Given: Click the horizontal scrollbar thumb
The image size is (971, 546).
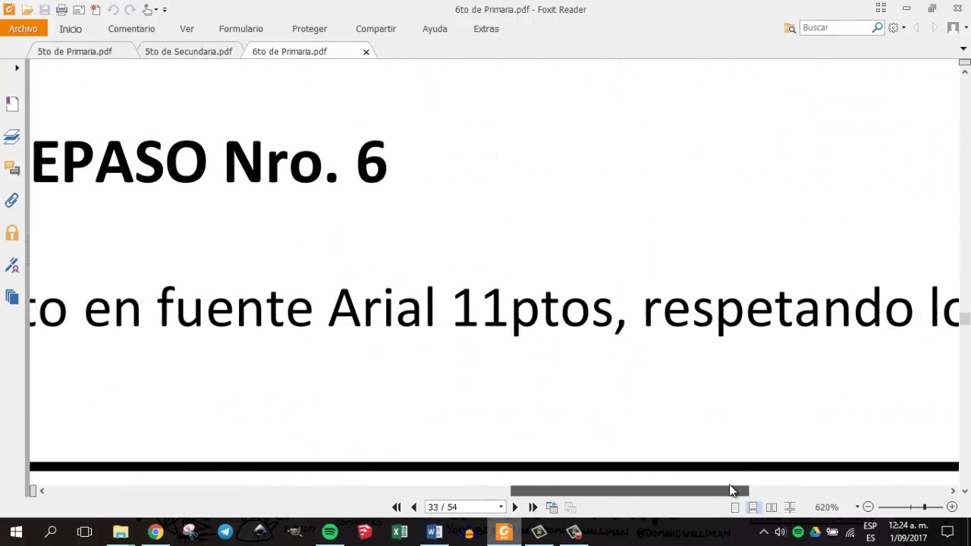Looking at the screenshot, I should [630, 491].
